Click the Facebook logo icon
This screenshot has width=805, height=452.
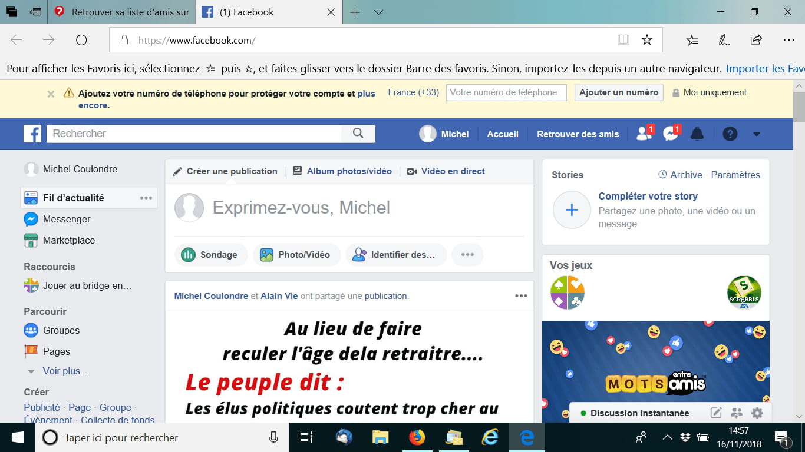click(32, 134)
